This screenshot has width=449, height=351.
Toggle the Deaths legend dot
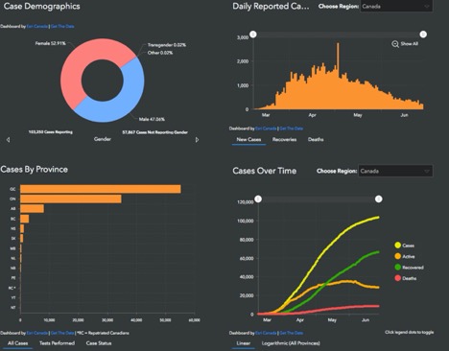point(397,278)
